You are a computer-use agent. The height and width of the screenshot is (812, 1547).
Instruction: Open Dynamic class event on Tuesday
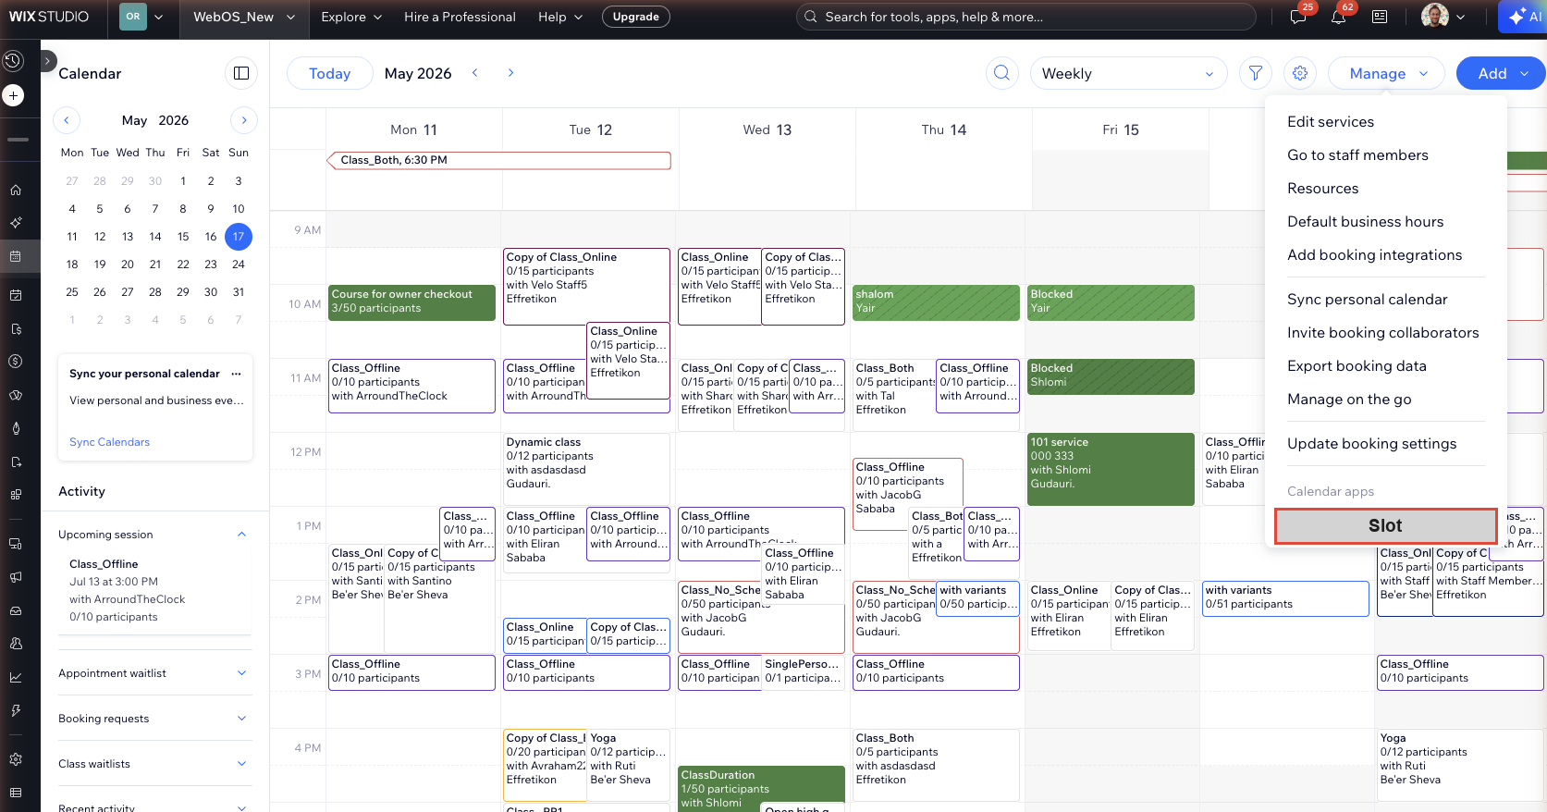(x=586, y=469)
